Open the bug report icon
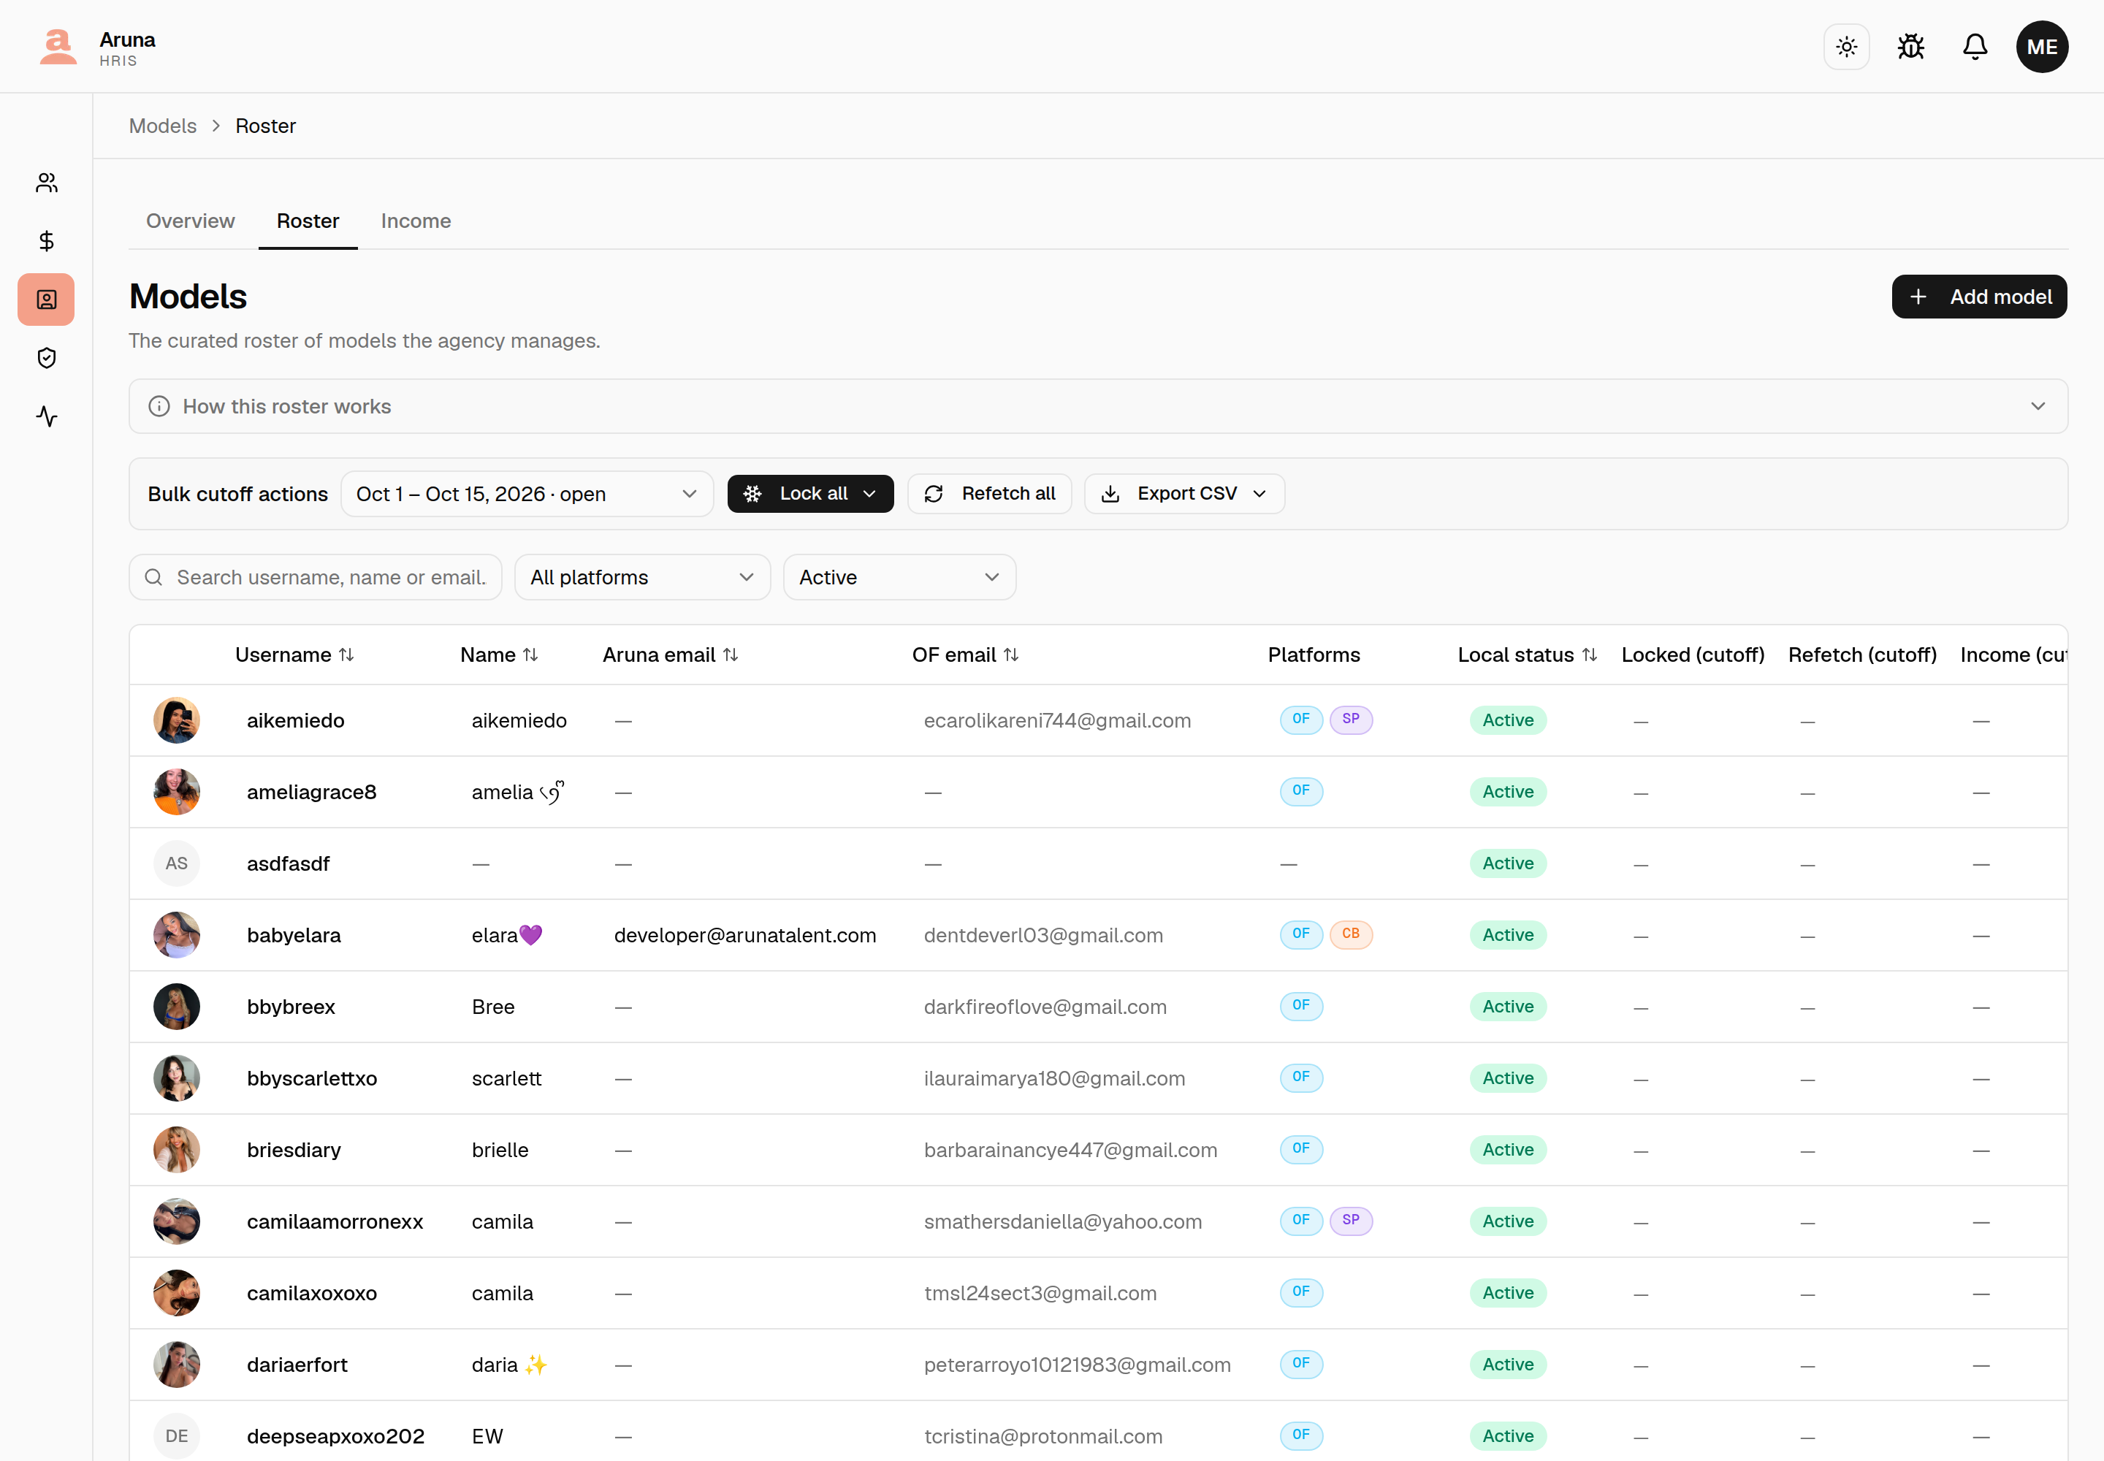The height and width of the screenshot is (1461, 2104). [x=1911, y=47]
